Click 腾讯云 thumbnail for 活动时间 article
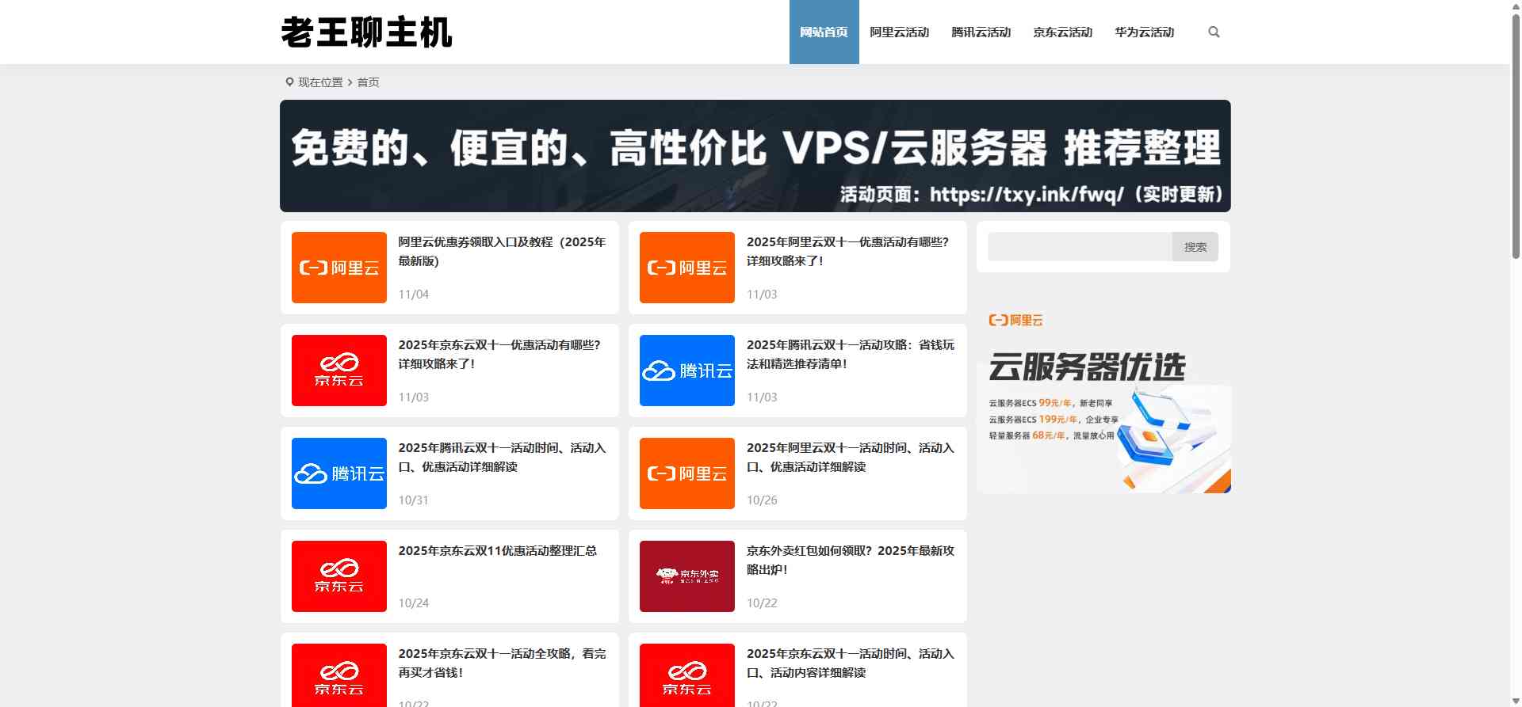The width and height of the screenshot is (1522, 707). [338, 473]
